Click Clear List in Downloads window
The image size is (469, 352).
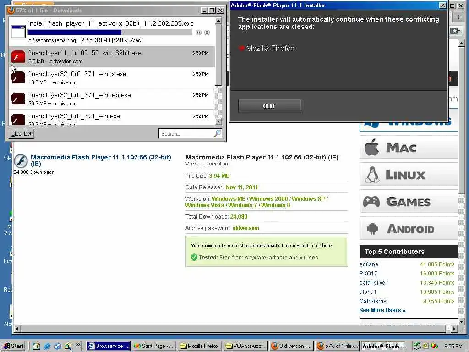pyautogui.click(x=21, y=133)
